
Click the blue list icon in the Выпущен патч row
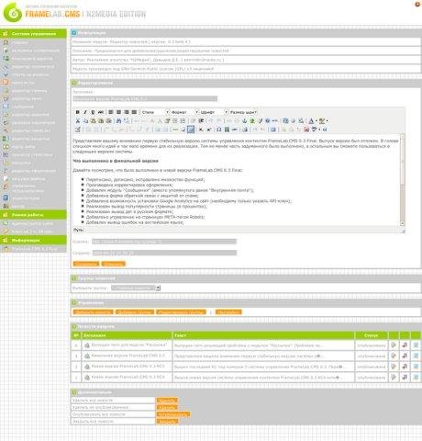(x=416, y=345)
